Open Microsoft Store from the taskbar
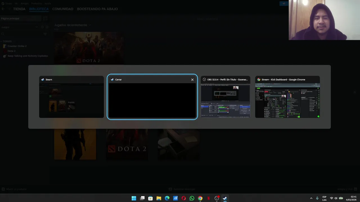The image size is (360, 202). click(150, 198)
